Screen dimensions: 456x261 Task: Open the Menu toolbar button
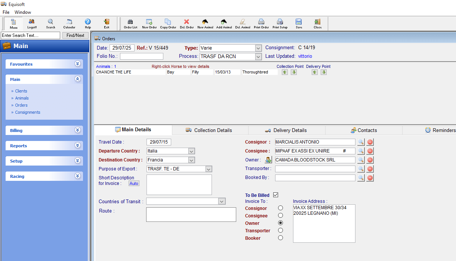tap(13, 23)
